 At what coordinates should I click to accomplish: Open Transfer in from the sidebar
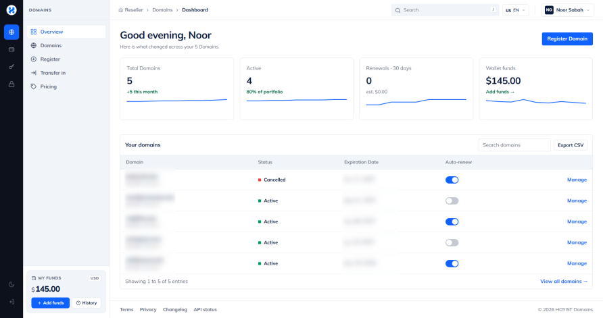66,73
